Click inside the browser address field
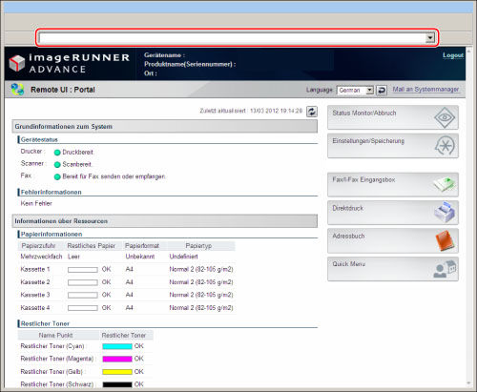 click(232, 38)
